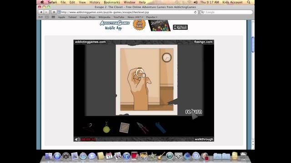
Task: Open the game walkthrough link
Action: coord(204,139)
